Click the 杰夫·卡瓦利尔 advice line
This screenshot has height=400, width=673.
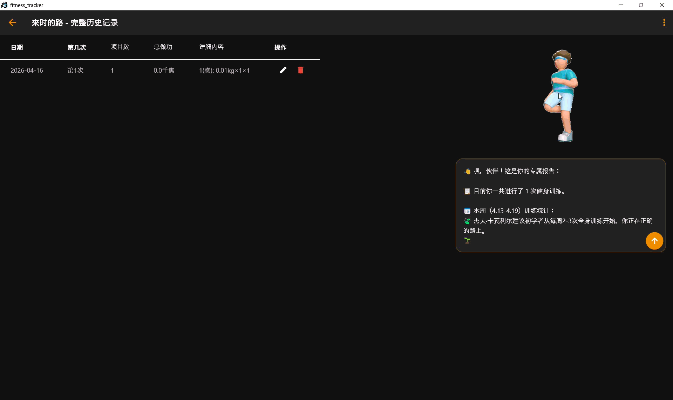(558, 226)
